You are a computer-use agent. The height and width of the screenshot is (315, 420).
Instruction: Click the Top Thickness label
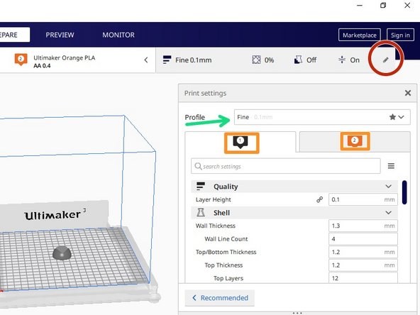[223, 265]
